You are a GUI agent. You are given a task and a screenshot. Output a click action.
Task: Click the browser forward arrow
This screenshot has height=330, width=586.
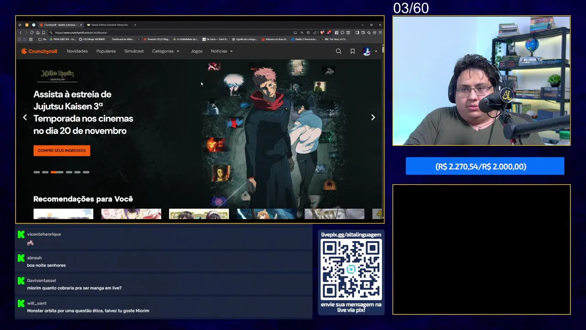coord(26,33)
